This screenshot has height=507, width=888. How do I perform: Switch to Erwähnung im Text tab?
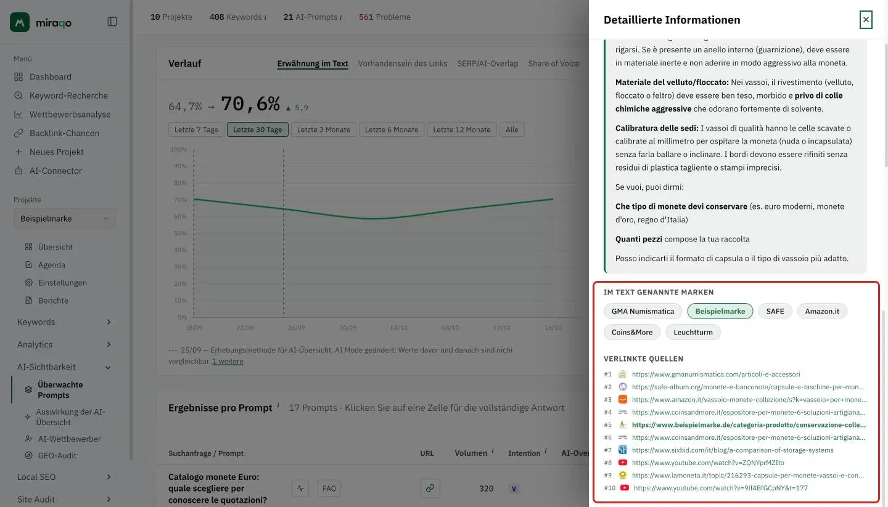coord(313,63)
